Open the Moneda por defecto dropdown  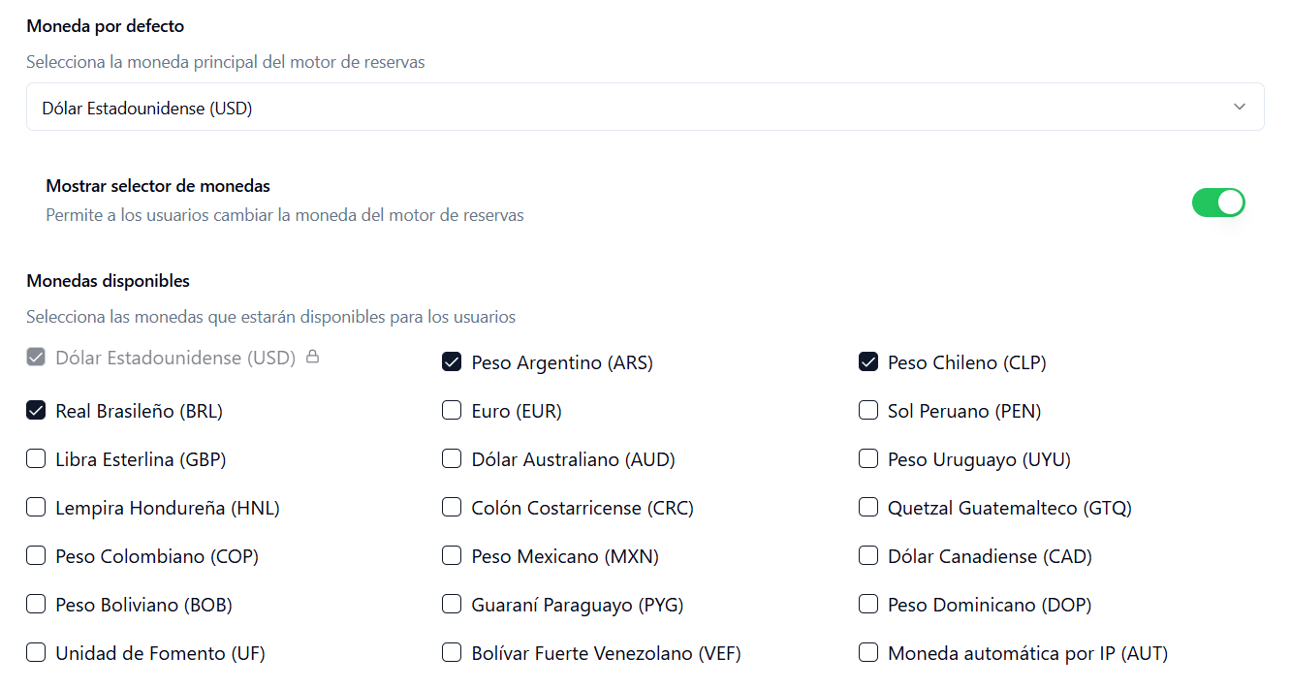pos(645,106)
